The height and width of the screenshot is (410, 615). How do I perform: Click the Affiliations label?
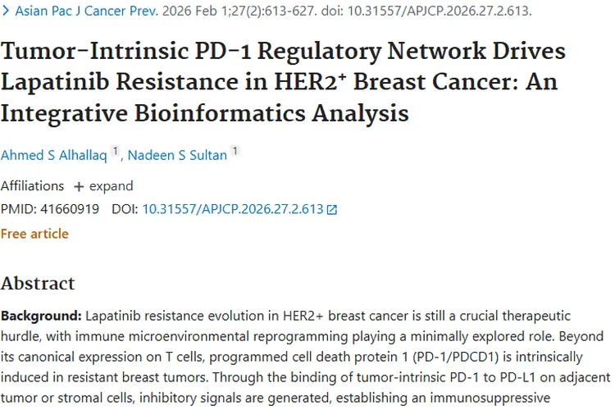point(32,186)
